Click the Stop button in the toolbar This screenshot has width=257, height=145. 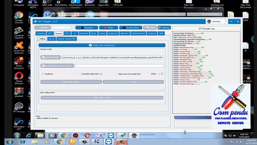point(108,28)
